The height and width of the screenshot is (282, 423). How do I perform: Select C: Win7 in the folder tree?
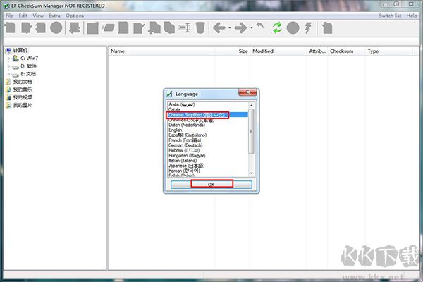(x=29, y=59)
